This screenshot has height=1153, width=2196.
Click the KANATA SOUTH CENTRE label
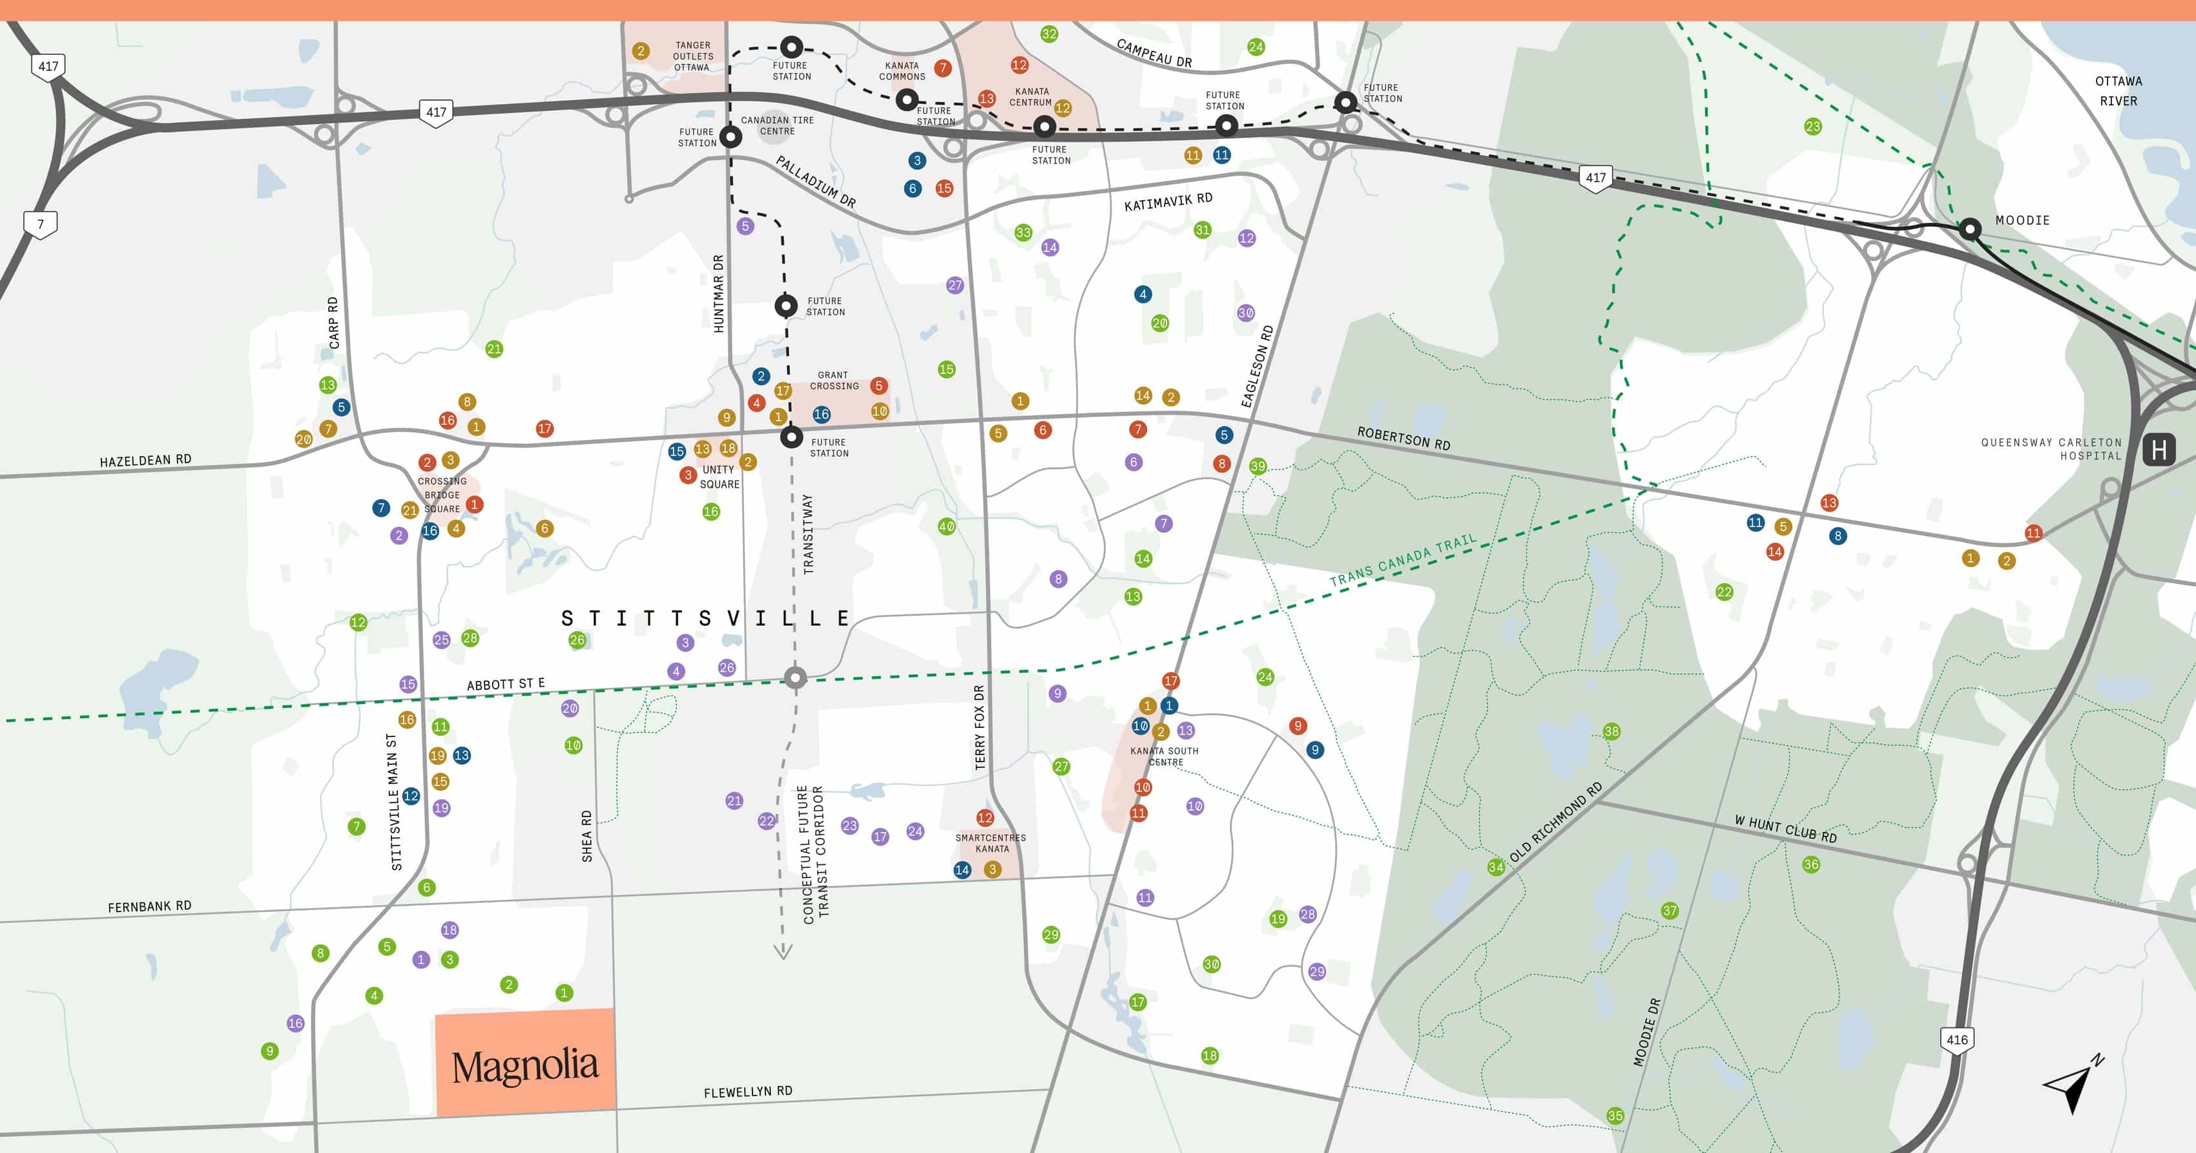tap(1165, 756)
